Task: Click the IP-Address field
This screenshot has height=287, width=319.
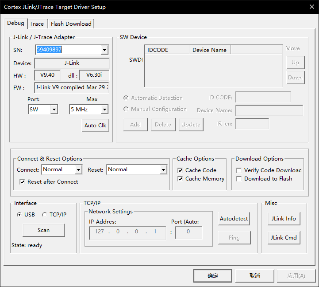Action: (127, 233)
